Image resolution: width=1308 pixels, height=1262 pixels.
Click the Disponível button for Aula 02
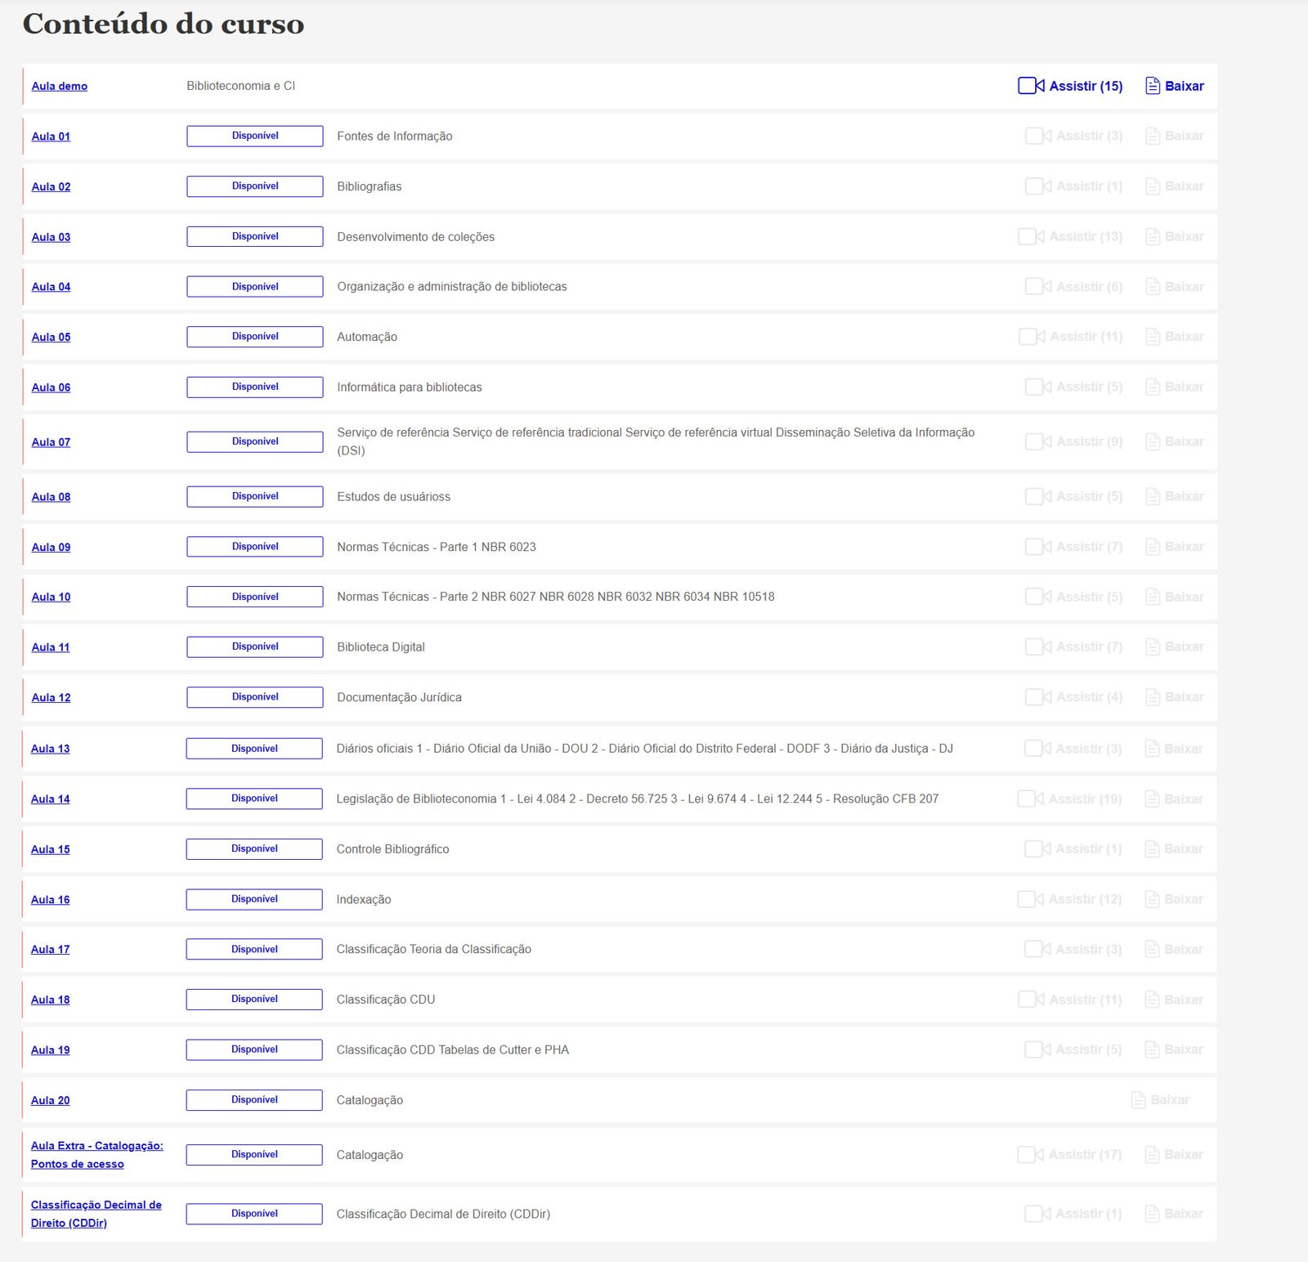(x=254, y=186)
